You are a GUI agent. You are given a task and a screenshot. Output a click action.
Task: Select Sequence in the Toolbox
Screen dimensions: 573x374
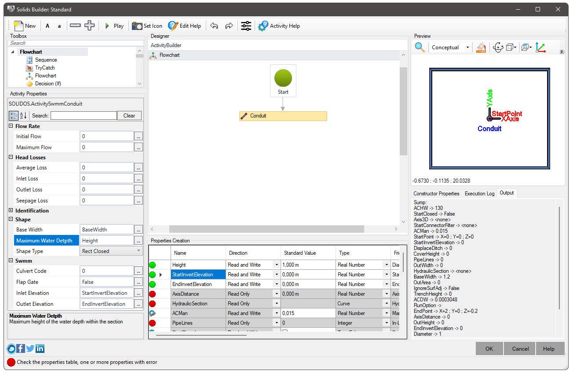click(46, 60)
